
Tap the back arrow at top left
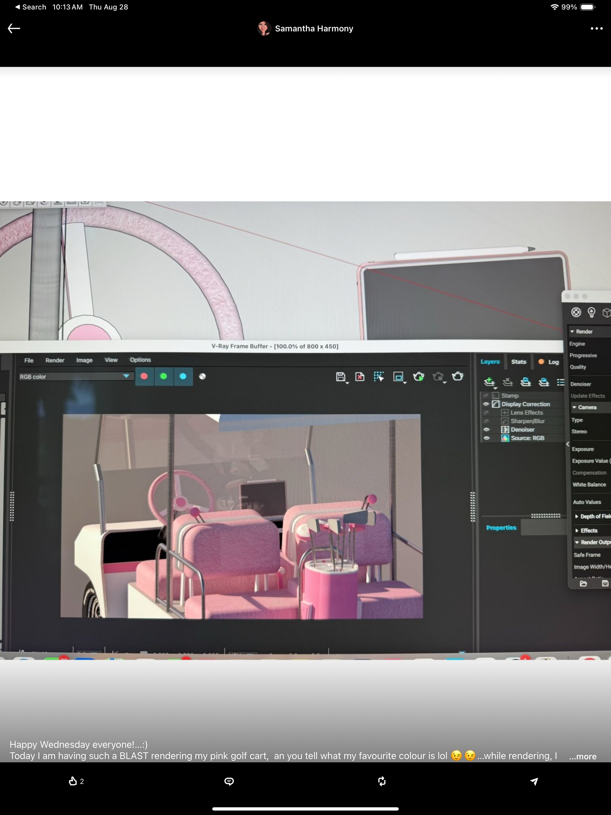pos(14,28)
